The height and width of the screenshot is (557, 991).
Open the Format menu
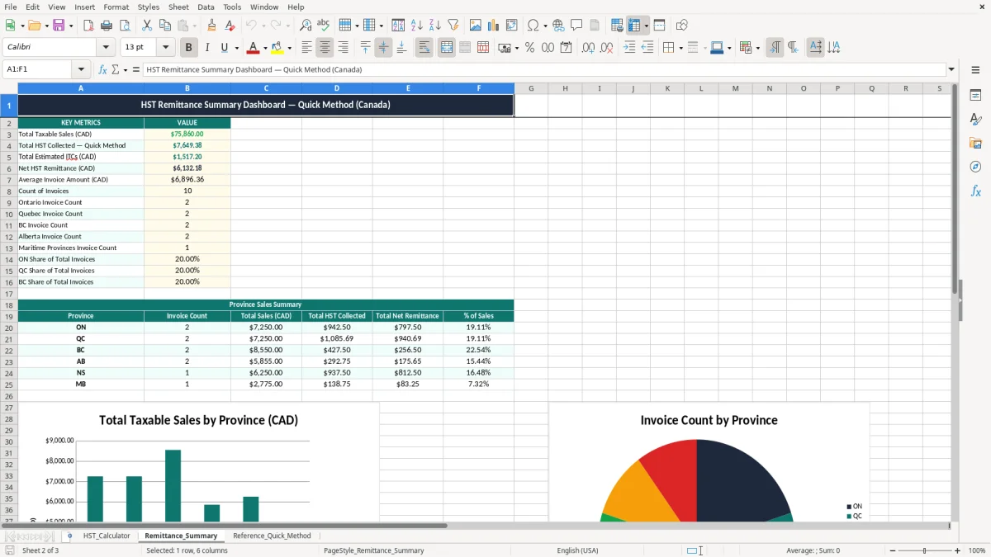[116, 7]
